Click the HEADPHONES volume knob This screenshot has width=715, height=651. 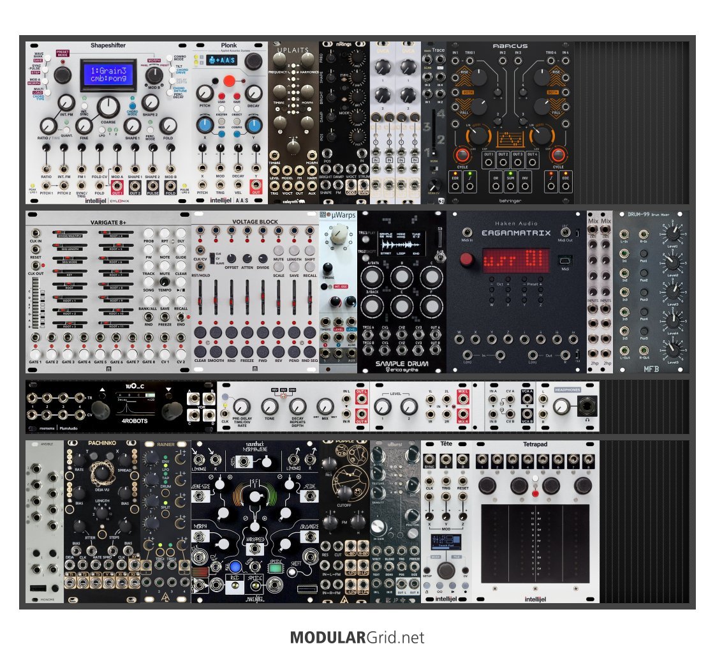(x=563, y=405)
